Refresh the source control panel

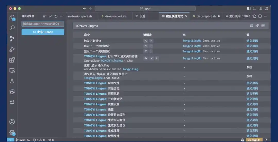click(x=56, y=16)
